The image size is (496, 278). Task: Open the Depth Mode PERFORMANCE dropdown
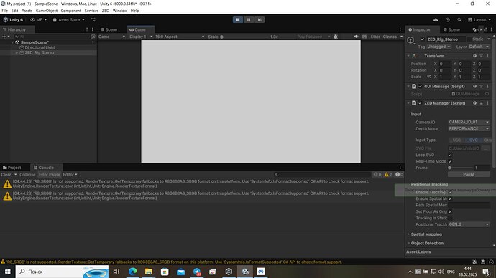coord(469,128)
